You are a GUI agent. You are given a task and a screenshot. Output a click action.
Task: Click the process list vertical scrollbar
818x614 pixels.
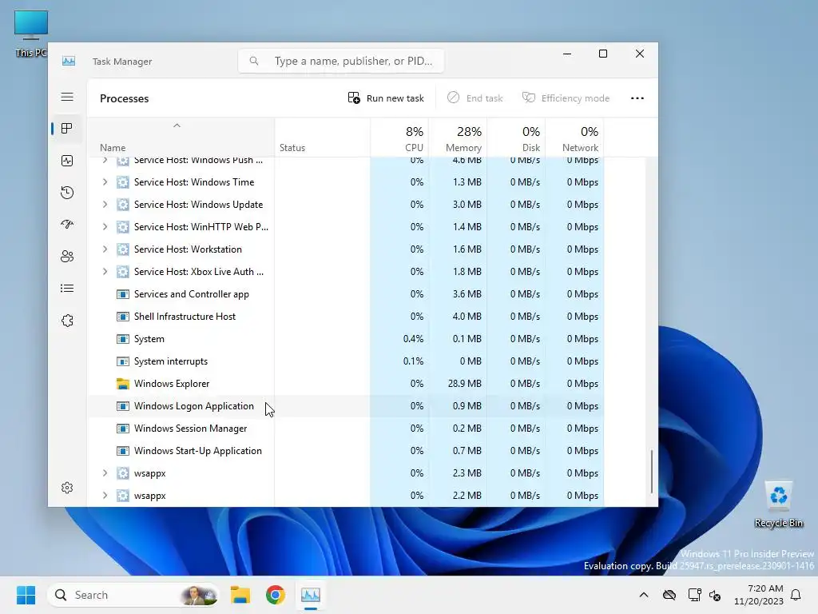[x=652, y=472]
